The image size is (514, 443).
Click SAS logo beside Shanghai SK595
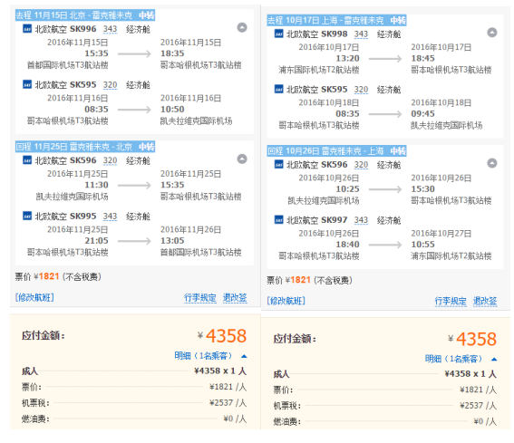[x=278, y=89]
